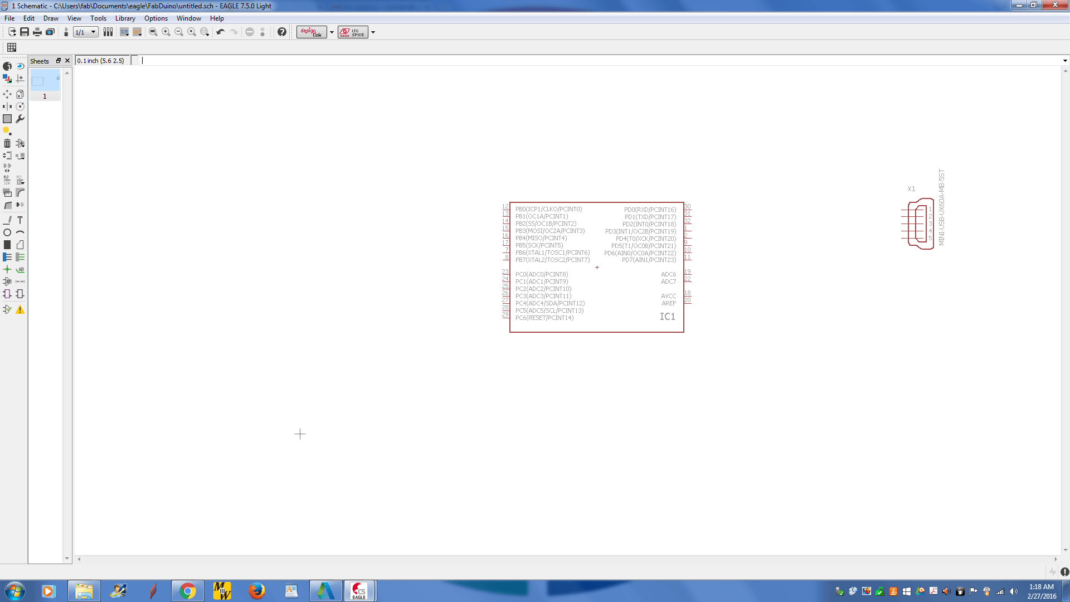Click the Use library icon
1070x602 pixels.
pos(108,32)
